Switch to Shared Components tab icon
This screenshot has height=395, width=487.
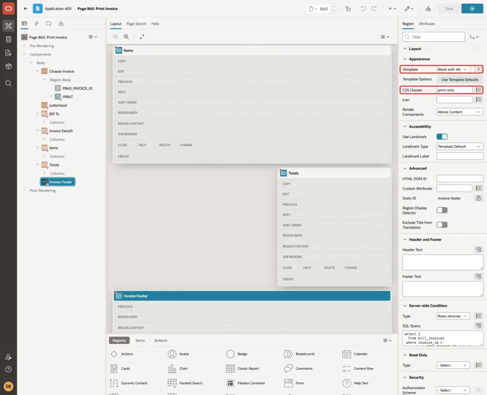(x=61, y=24)
